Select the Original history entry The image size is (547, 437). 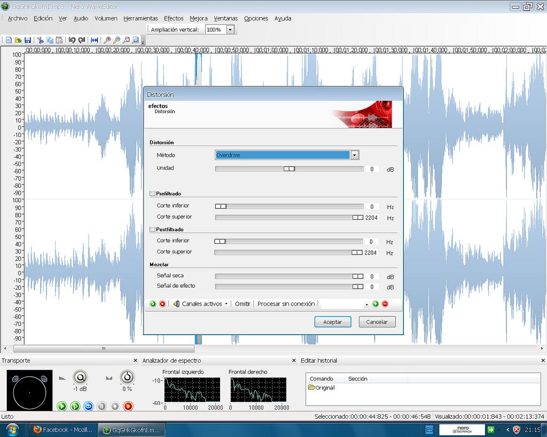pos(322,387)
